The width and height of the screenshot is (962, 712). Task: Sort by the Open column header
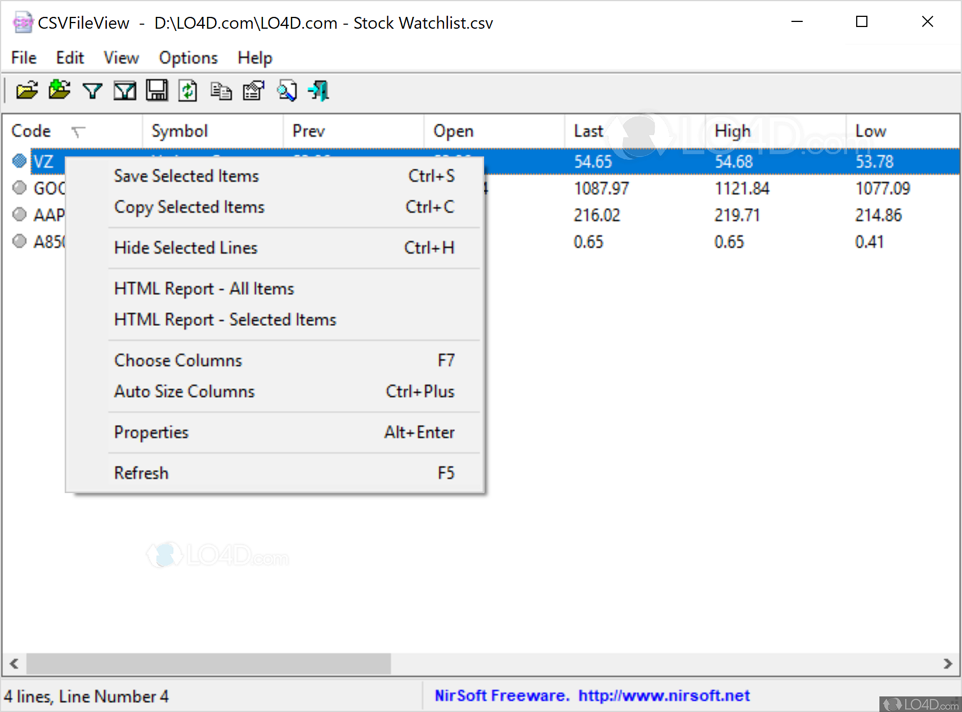pyautogui.click(x=494, y=131)
